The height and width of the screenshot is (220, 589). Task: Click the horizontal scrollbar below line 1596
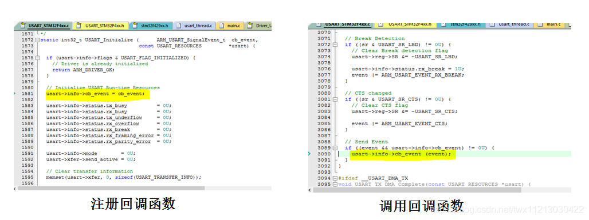click(x=143, y=188)
